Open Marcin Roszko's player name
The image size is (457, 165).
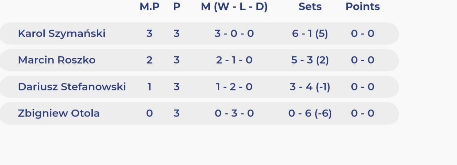pos(57,60)
